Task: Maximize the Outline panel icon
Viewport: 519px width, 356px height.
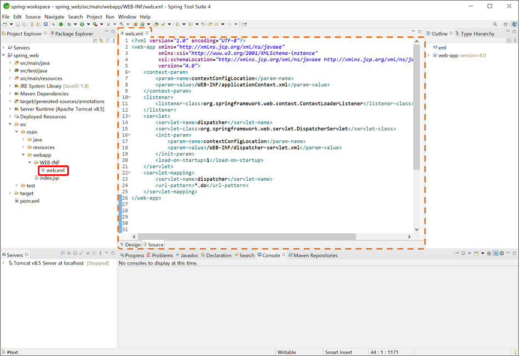Action: point(515,31)
